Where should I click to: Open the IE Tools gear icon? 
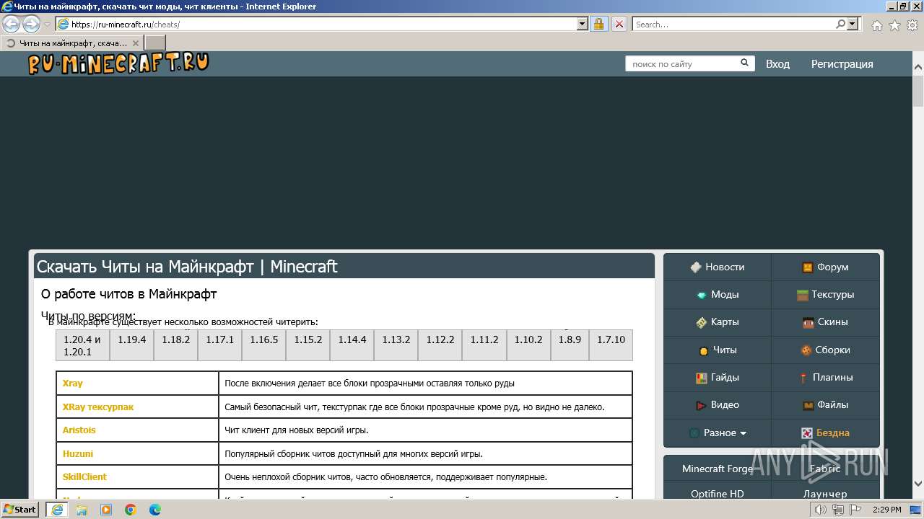click(912, 25)
